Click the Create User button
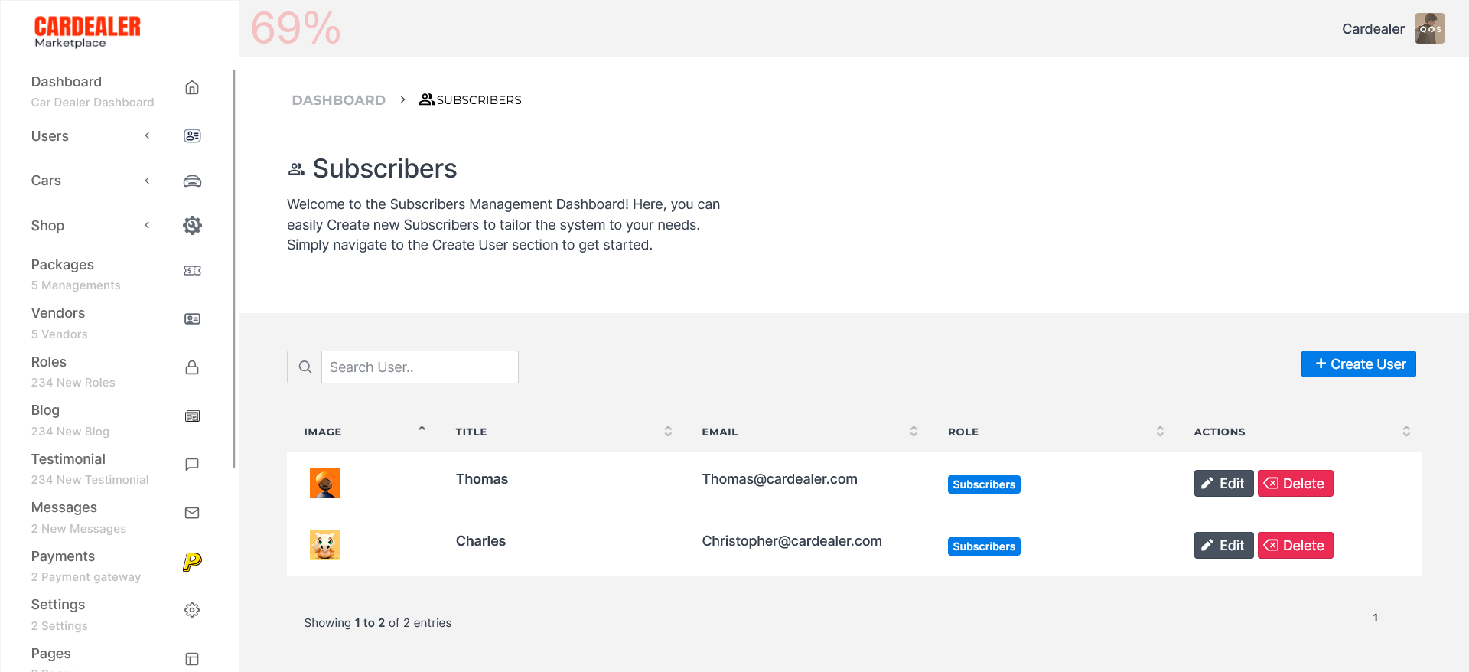This screenshot has width=1469, height=672. (1358, 364)
